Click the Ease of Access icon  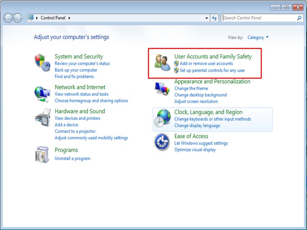coord(162,142)
